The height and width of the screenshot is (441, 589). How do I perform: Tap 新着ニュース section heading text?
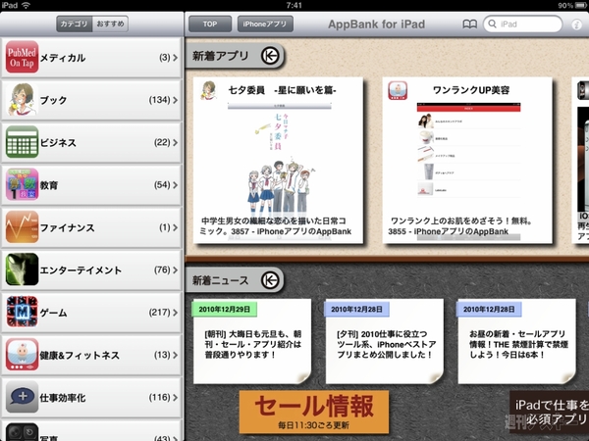(x=221, y=280)
